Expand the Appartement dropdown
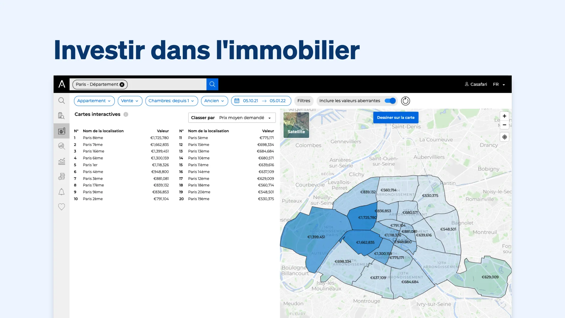The image size is (565, 318). coord(94,101)
